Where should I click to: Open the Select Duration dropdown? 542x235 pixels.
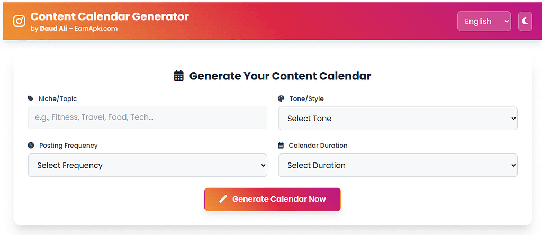[x=398, y=165]
